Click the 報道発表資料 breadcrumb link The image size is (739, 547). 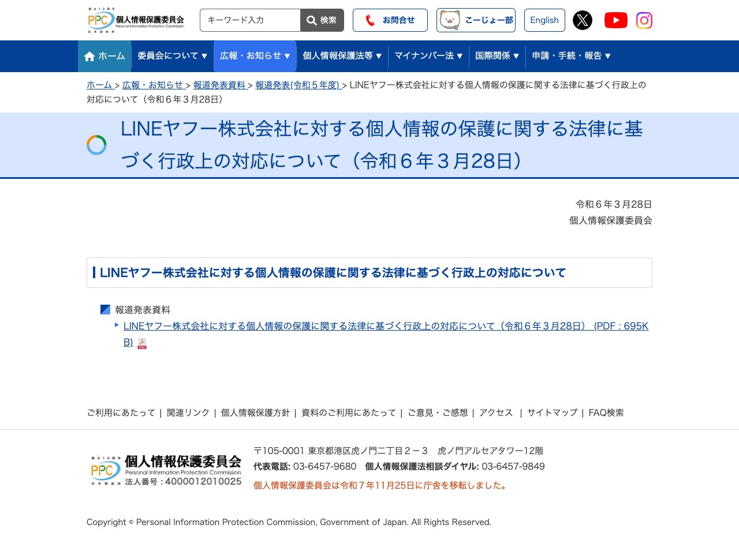pyautogui.click(x=219, y=85)
